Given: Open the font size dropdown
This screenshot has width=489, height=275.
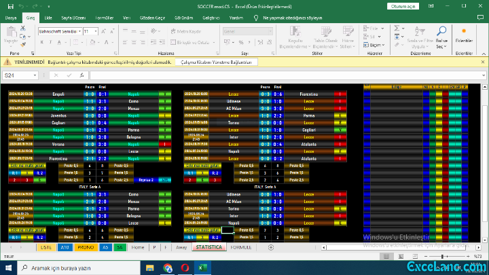Looking at the screenshot, I should click(96, 31).
